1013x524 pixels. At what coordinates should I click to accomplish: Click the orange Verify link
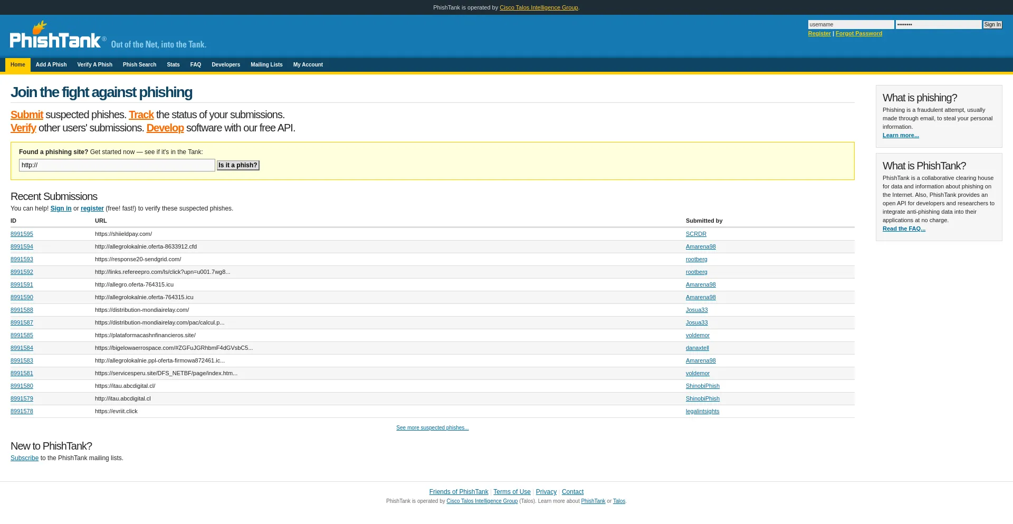point(23,128)
